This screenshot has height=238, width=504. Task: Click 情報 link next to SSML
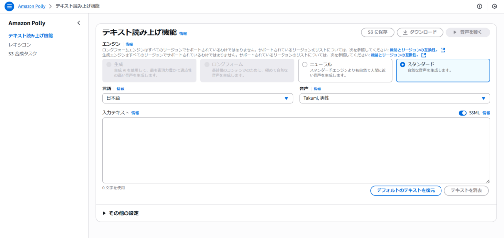pyautogui.click(x=486, y=113)
